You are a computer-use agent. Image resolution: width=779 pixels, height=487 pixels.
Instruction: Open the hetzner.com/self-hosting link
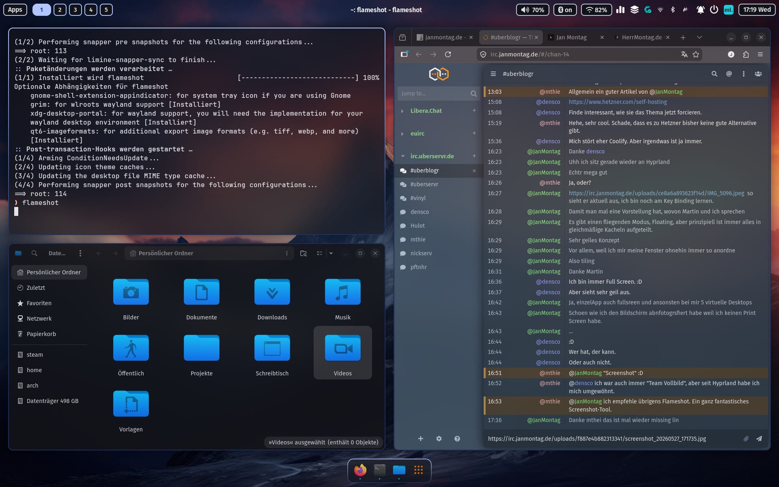tap(618, 102)
